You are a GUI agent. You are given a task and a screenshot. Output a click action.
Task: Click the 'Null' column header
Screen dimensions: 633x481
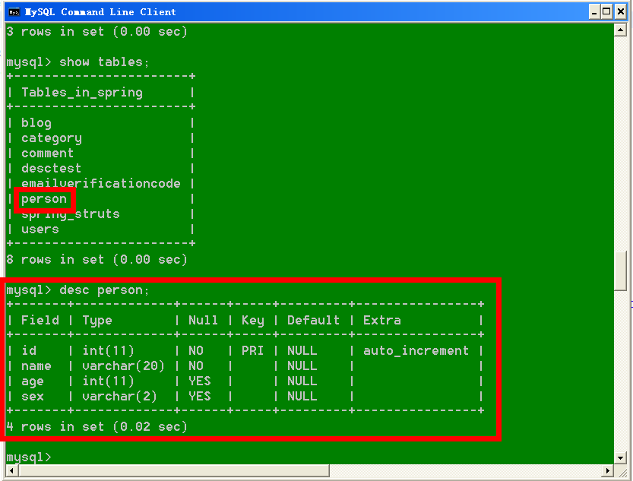(x=203, y=321)
